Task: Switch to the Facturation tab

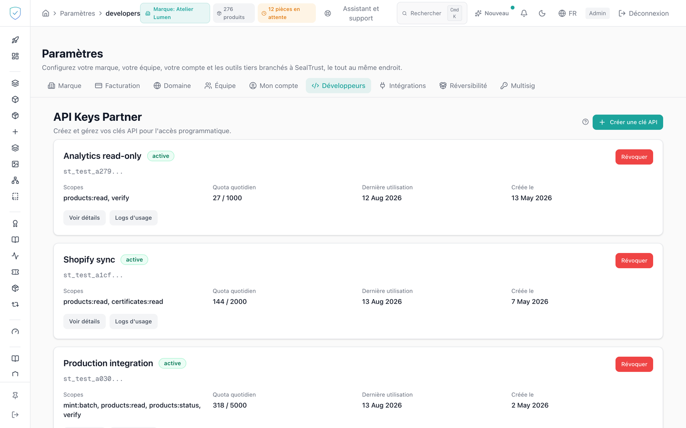Action: (118, 86)
